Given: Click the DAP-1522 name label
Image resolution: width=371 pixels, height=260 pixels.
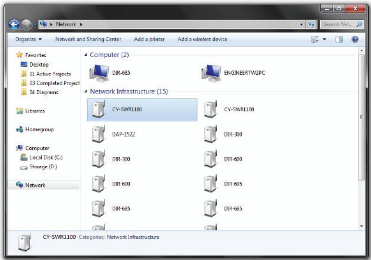Looking at the screenshot, I should [x=124, y=134].
